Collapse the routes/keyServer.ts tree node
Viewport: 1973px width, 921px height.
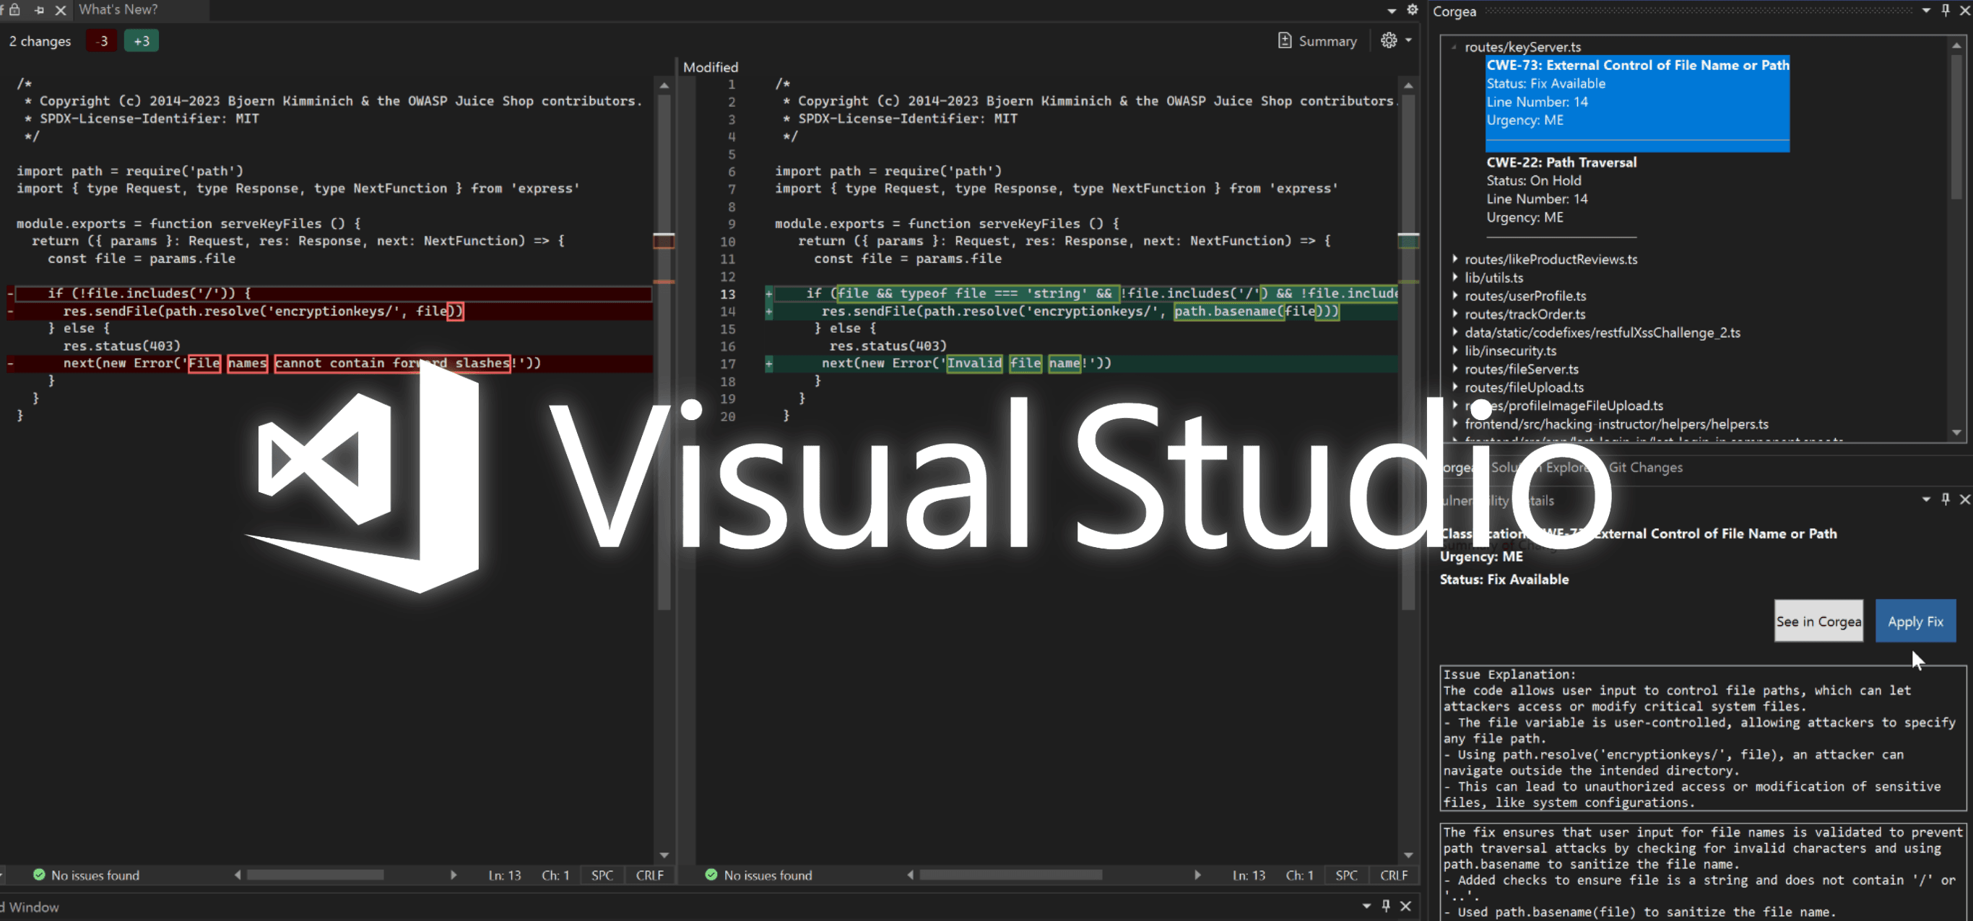1453,47
